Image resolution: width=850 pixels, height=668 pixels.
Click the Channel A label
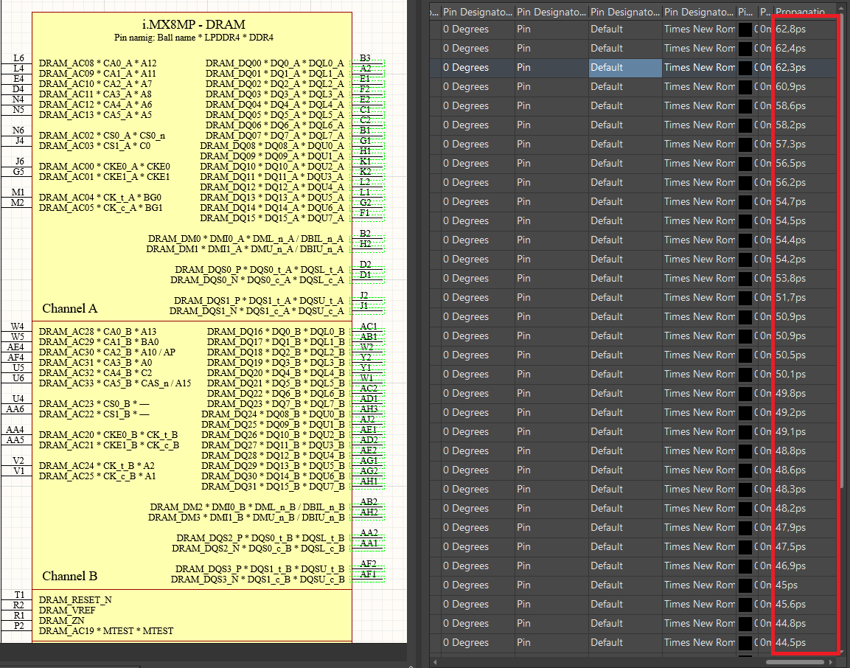pyautogui.click(x=69, y=308)
